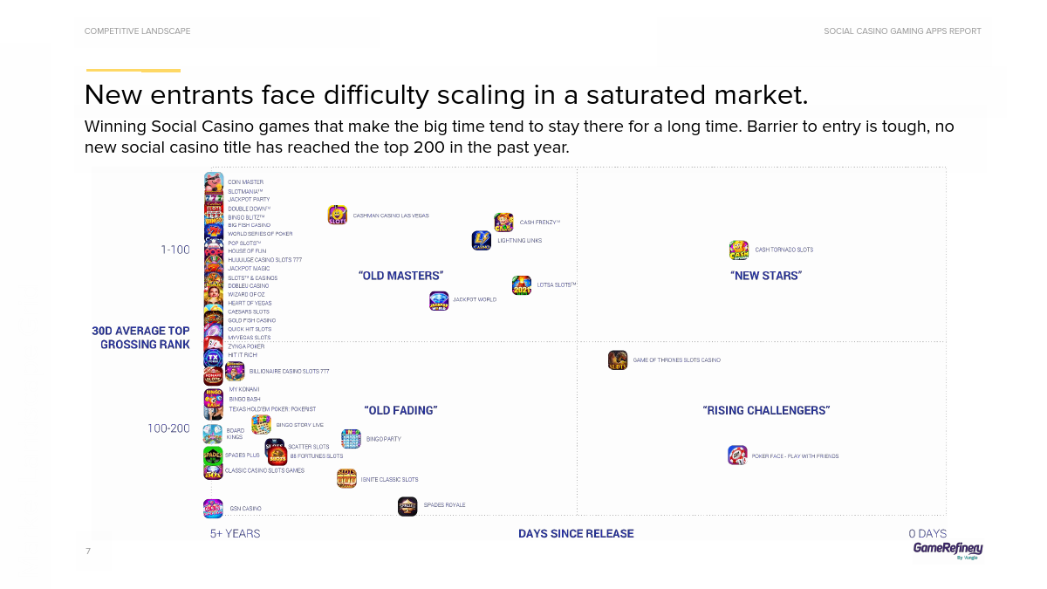Click the "New Stars" quadrant label
Viewport: 1047px width, 589px height.
tap(765, 276)
